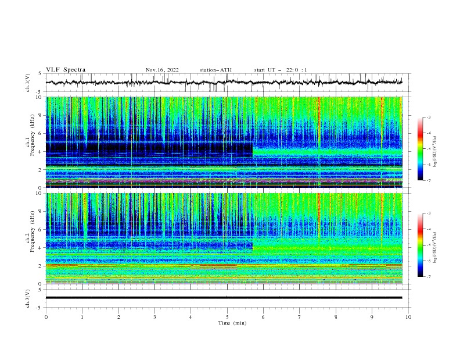Image resolution: width=460 pixels, height=356 pixels.
Task: Click time axis tick label "9"
Action: click(x=372, y=317)
